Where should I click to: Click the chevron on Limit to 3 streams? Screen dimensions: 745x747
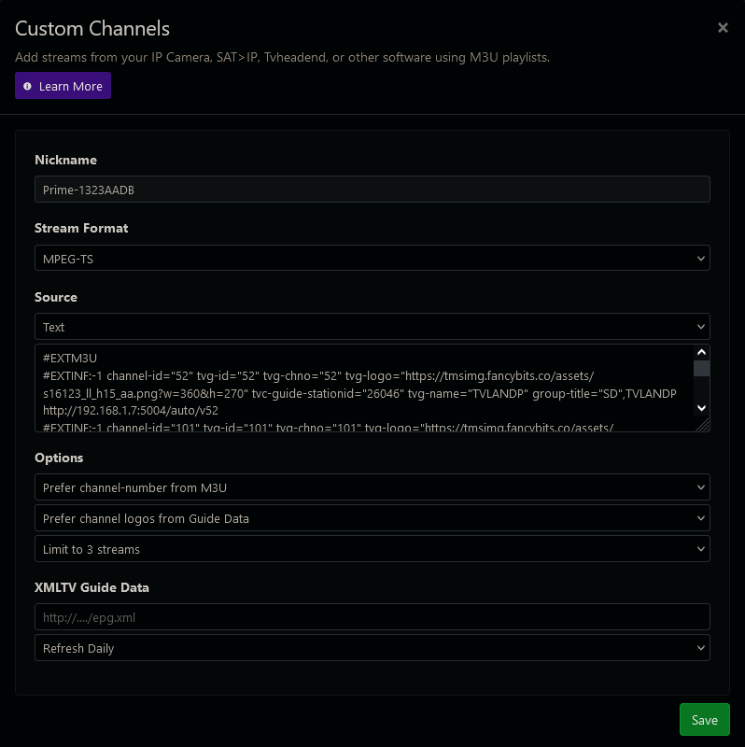point(701,549)
